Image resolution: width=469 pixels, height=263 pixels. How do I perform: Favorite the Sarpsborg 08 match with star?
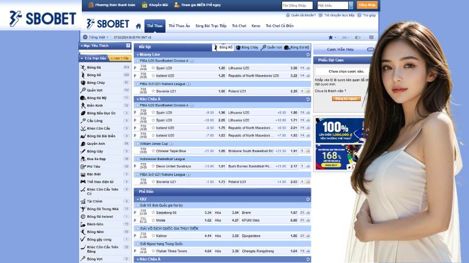153,212
